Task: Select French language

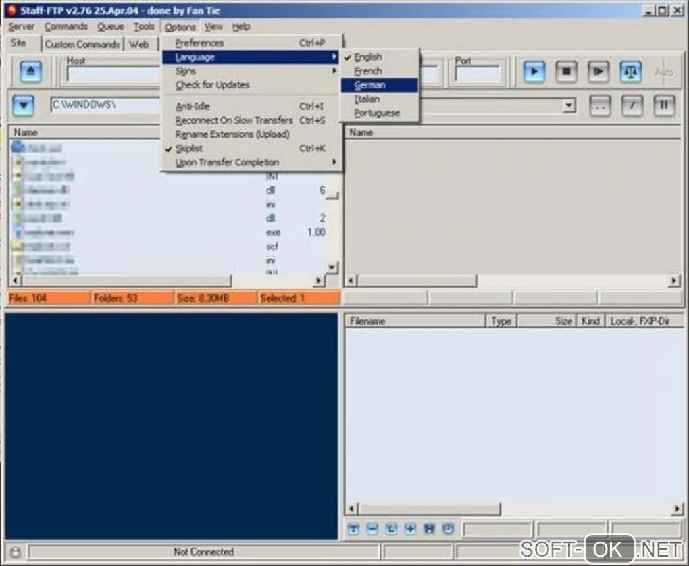Action: click(x=379, y=71)
